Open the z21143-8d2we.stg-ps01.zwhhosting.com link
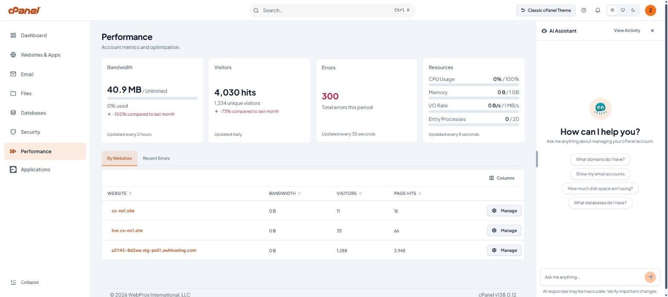The width and height of the screenshot is (668, 297). coord(154,250)
